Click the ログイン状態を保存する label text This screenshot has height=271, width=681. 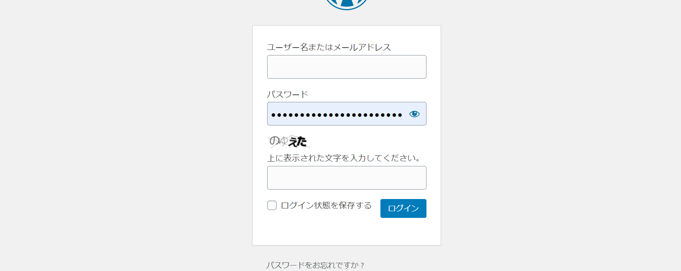(x=326, y=205)
